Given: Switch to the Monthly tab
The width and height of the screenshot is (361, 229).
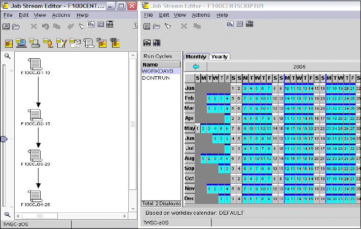Looking at the screenshot, I should 196,56.
